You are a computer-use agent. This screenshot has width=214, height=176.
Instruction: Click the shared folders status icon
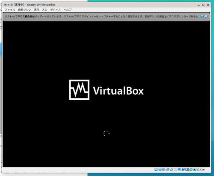coord(175,170)
